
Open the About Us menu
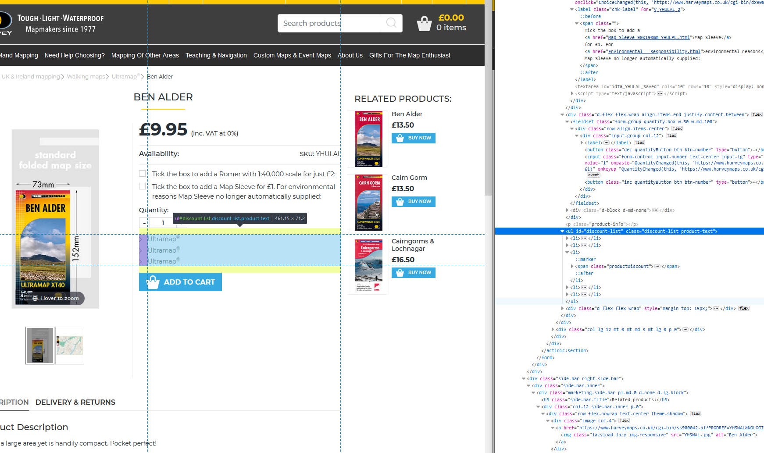350,55
